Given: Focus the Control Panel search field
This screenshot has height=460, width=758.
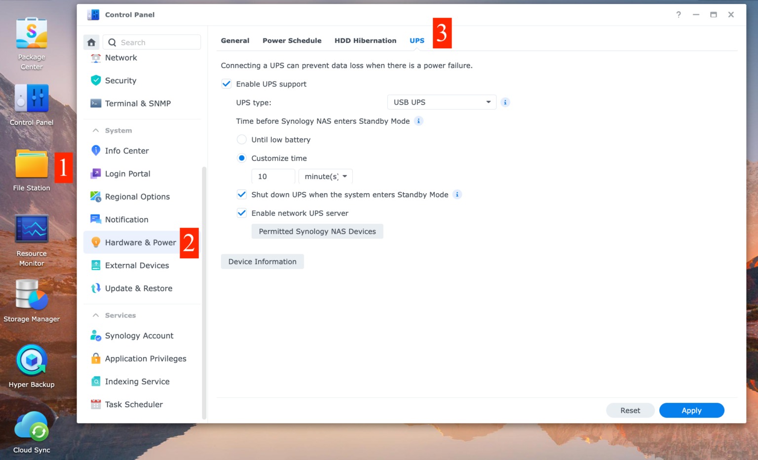Looking at the screenshot, I should pos(152,42).
